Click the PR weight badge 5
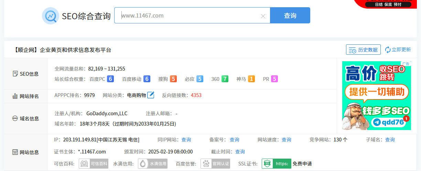This screenshot has height=171, width=421. coord(274,79)
